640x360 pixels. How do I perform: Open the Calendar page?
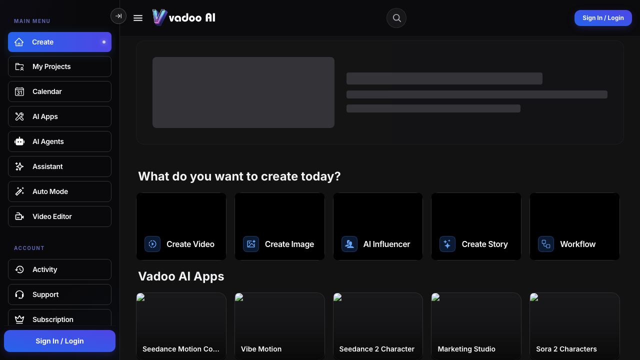click(59, 91)
